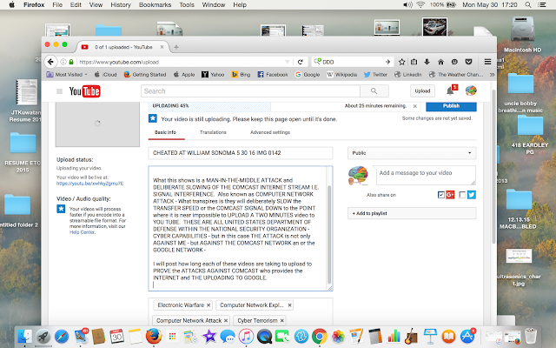Open the Apple menu
556x348 pixels.
11,5
